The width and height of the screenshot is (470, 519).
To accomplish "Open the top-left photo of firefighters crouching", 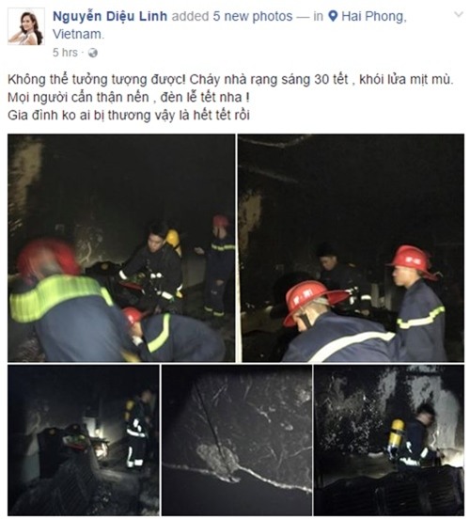I will tap(121, 247).
